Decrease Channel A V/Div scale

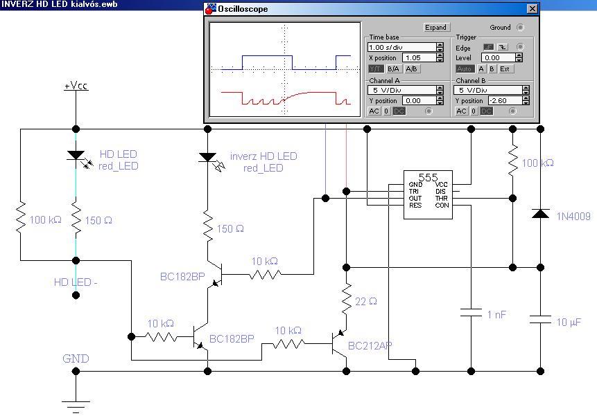[x=440, y=92]
